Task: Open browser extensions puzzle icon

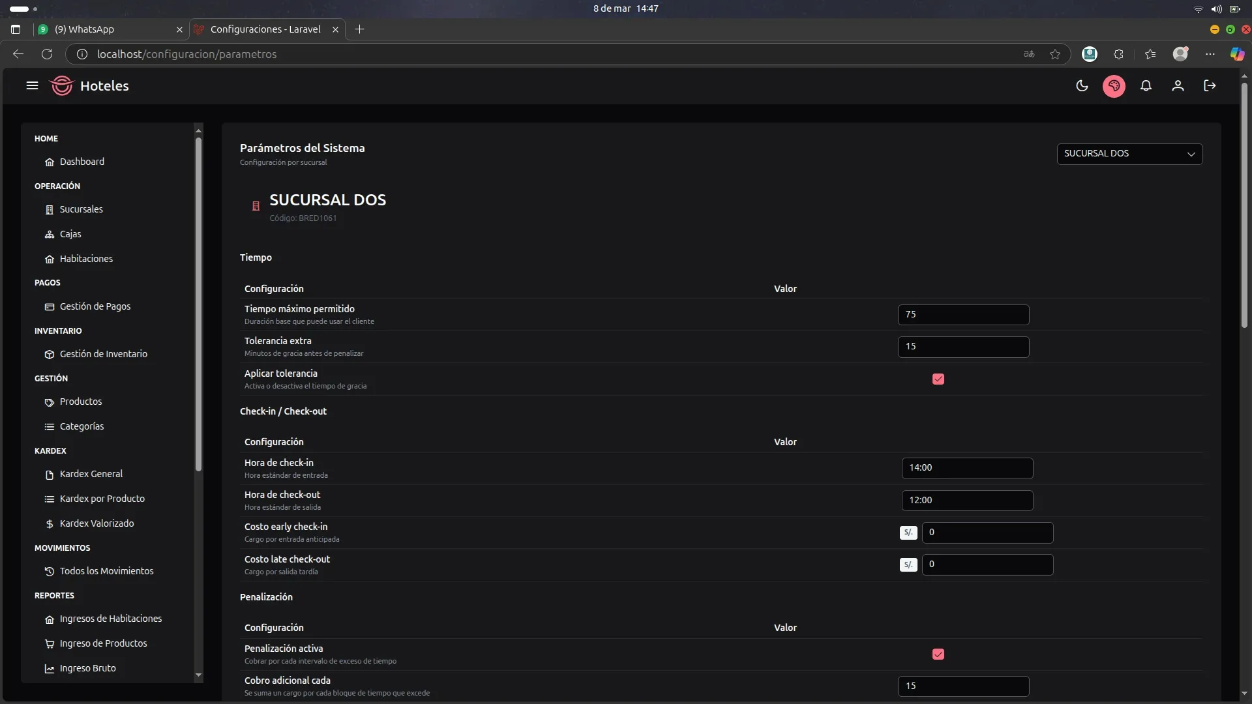Action: click(1119, 54)
